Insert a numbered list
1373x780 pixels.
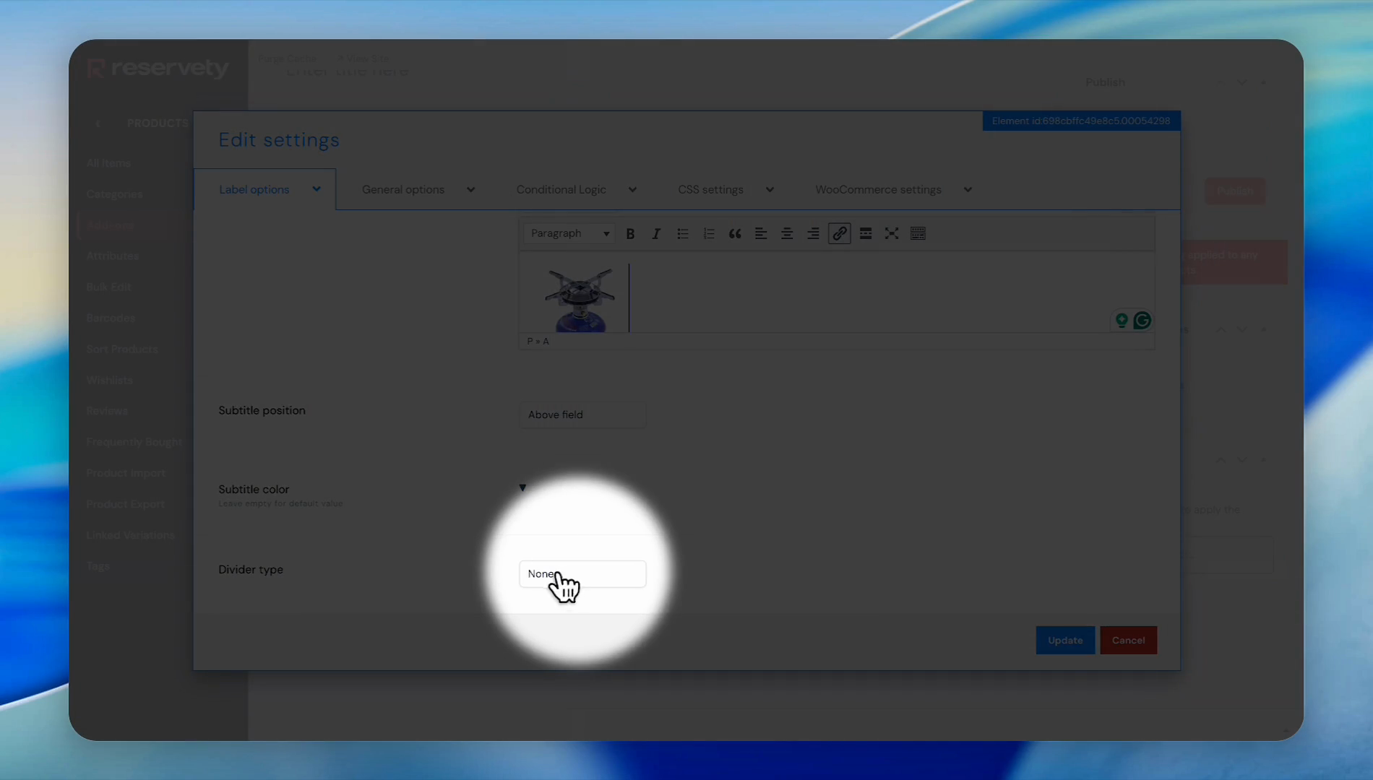pos(708,234)
